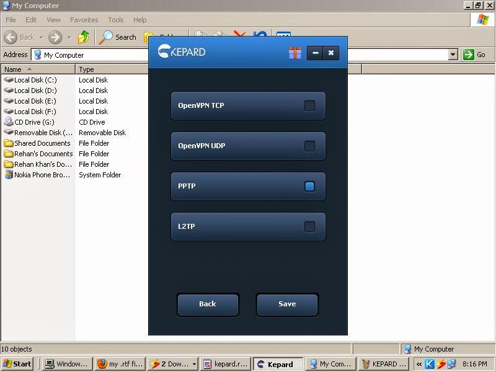This screenshot has width=496, height=372.
Task: Save the Kepard protocol settings
Action: point(287,304)
